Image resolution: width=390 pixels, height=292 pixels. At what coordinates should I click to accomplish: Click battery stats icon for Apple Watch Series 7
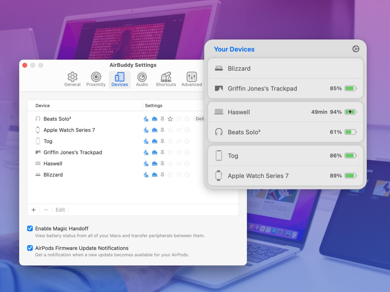click(x=154, y=130)
